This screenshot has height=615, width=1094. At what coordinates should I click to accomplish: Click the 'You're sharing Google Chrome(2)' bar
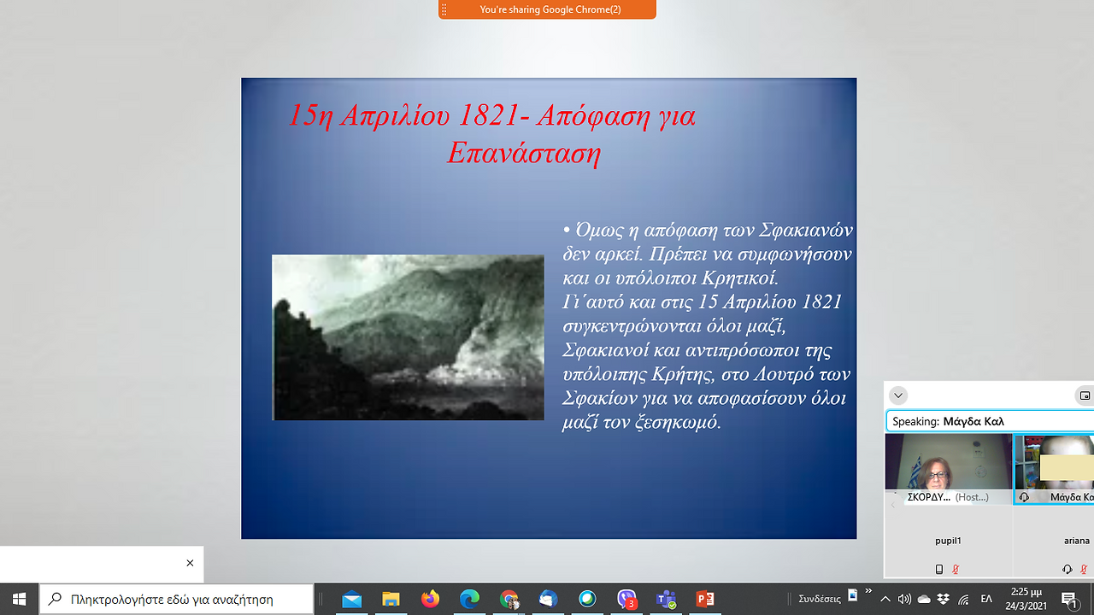click(x=547, y=9)
